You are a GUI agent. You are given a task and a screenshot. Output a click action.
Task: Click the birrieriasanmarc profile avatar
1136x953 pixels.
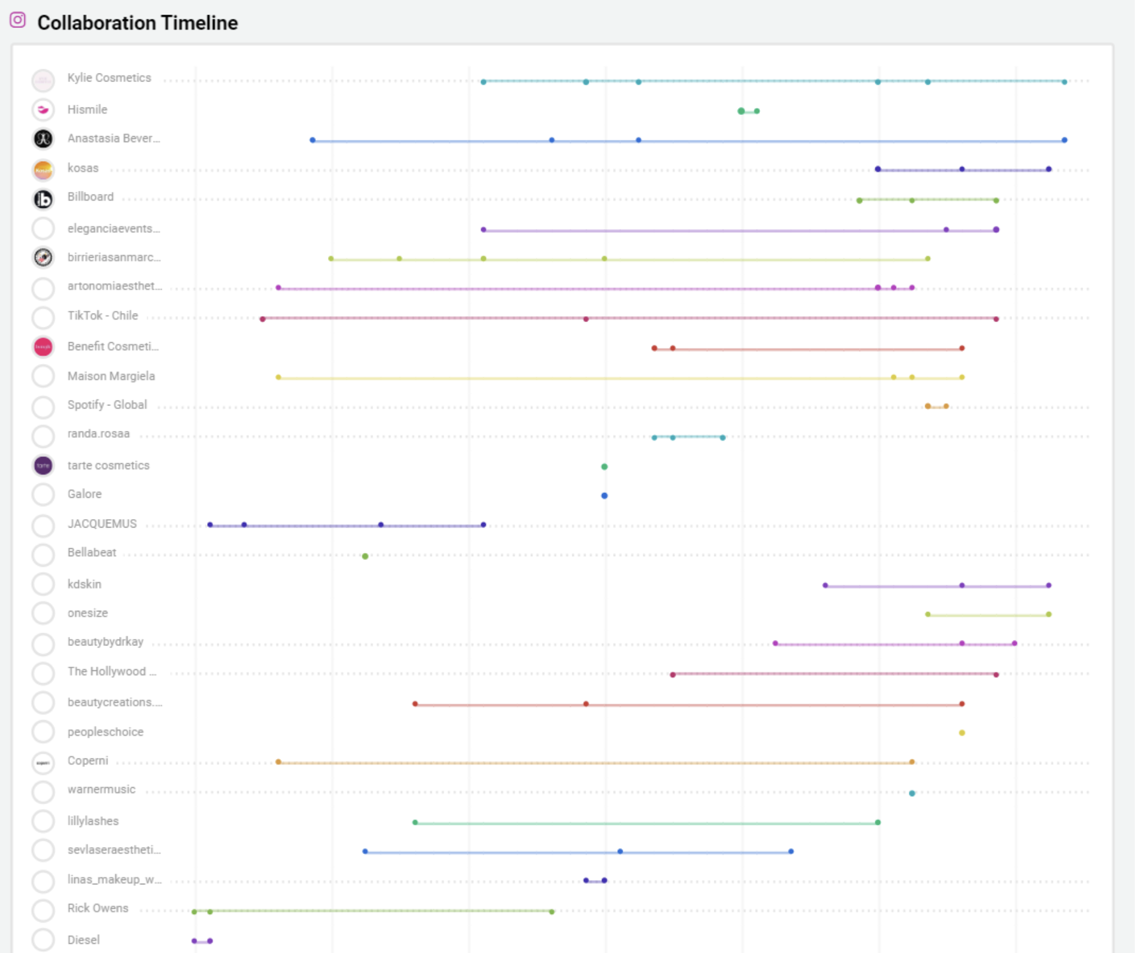[43, 258]
